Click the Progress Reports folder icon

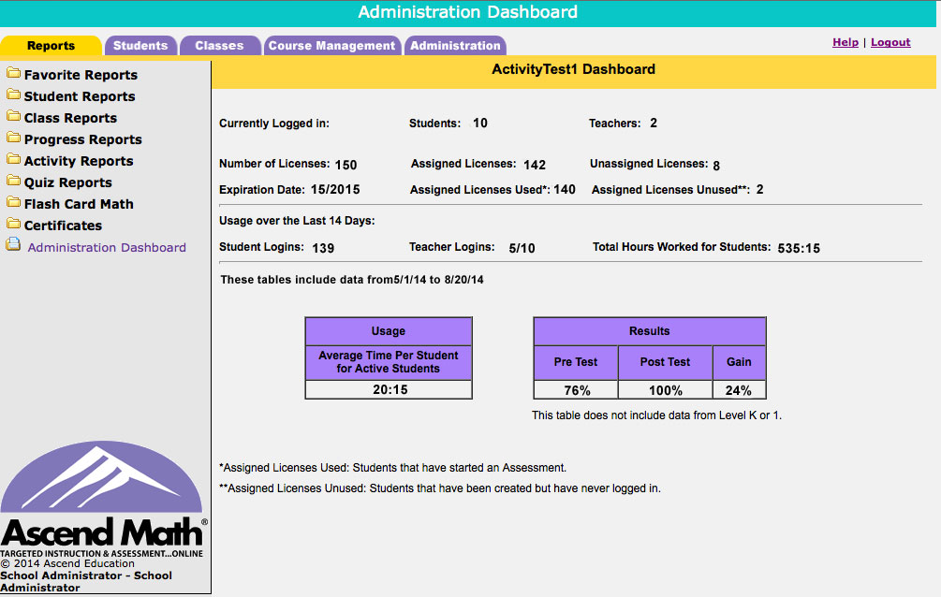pyautogui.click(x=13, y=138)
